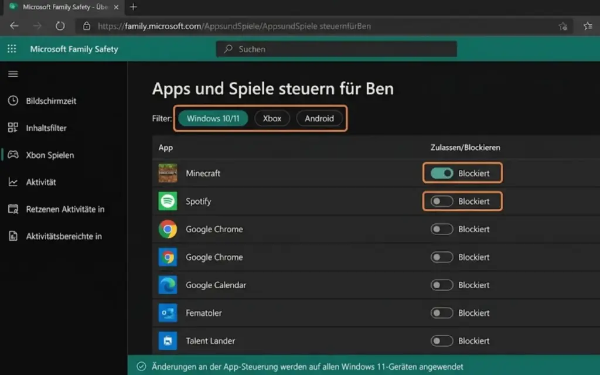Viewport: 600px width, 375px height.
Task: Click the Minecraft app icon
Action: 168,173
